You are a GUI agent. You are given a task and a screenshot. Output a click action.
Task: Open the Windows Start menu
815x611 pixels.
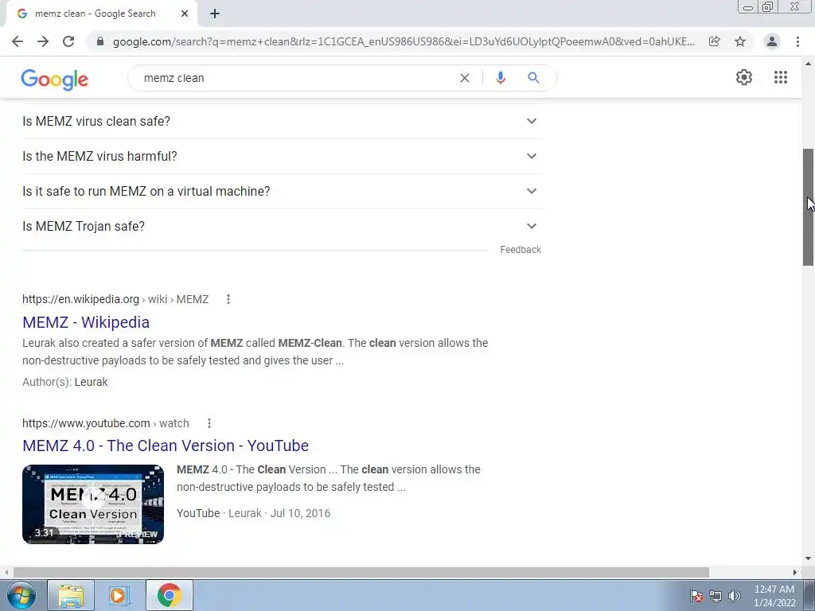pos(21,595)
